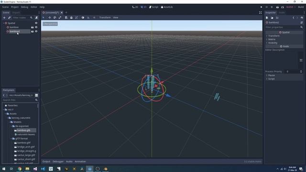Collapse the Spatial root node in the scene tree

[3, 23]
